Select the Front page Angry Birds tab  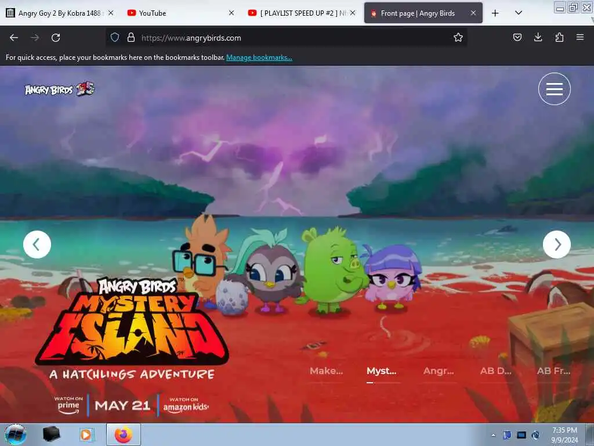pyautogui.click(x=423, y=13)
